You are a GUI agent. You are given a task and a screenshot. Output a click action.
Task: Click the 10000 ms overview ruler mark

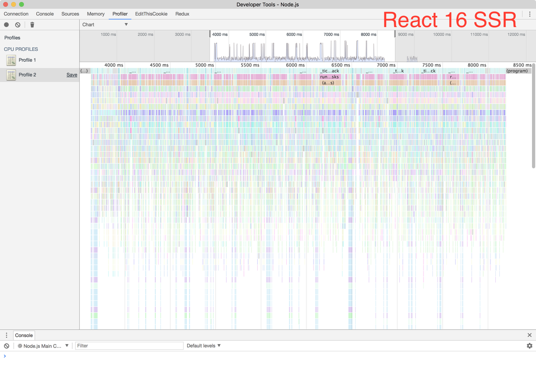coord(441,34)
